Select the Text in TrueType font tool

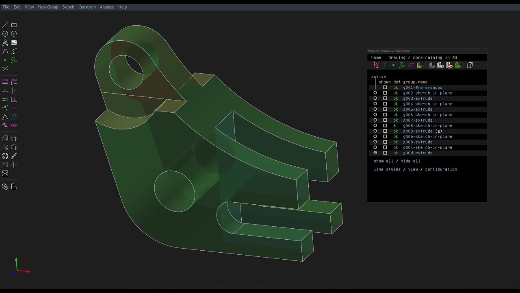point(5,42)
